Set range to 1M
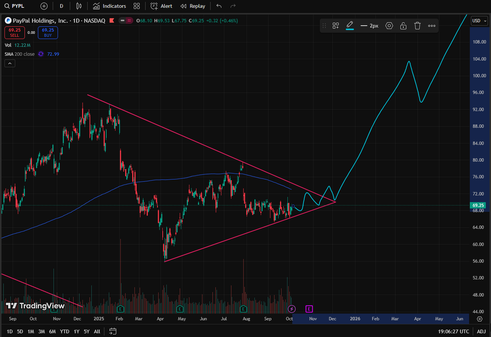The width and height of the screenshot is (491, 337). coord(31,331)
